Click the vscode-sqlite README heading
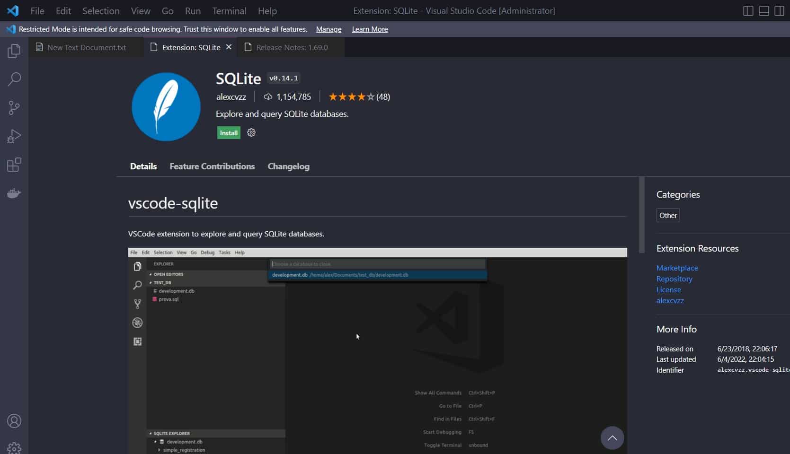Screen dimensions: 790x454 coord(173,203)
